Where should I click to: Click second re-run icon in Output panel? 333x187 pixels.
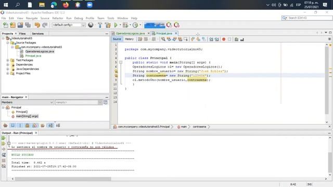click(x=4, y=143)
